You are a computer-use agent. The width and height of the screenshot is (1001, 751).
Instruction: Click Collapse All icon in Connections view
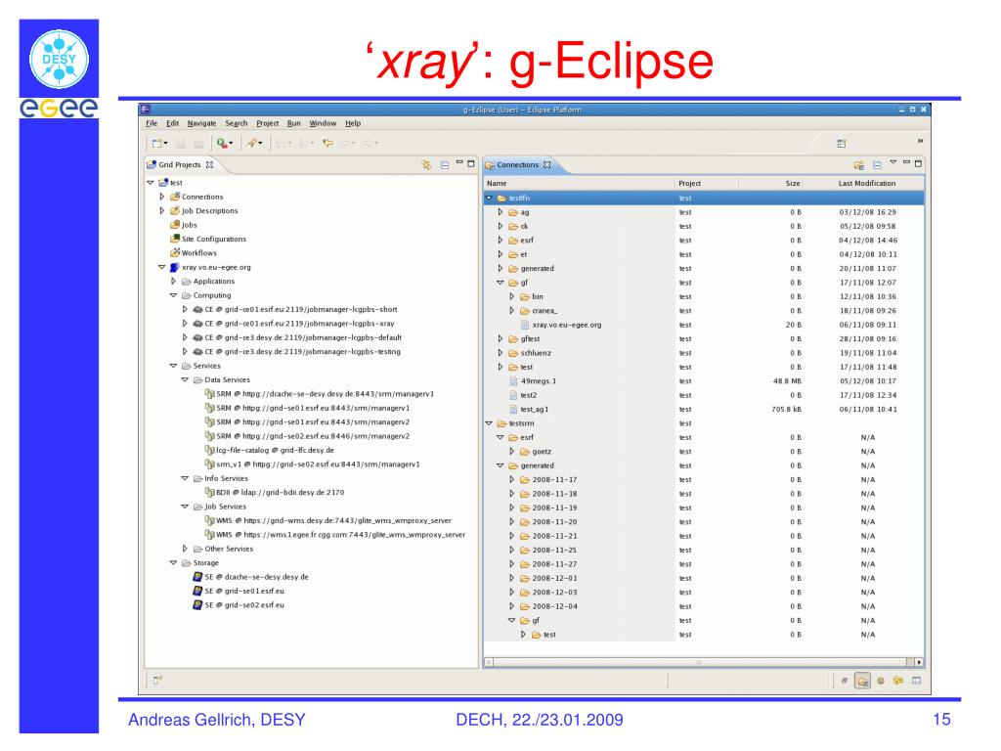pos(877,164)
